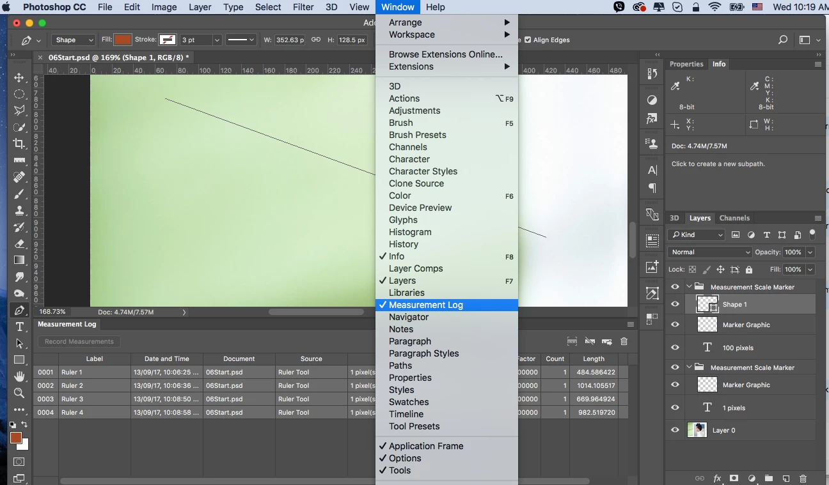This screenshot has width=829, height=485.
Task: Open the workspace switcher dropdown
Action: (809, 40)
